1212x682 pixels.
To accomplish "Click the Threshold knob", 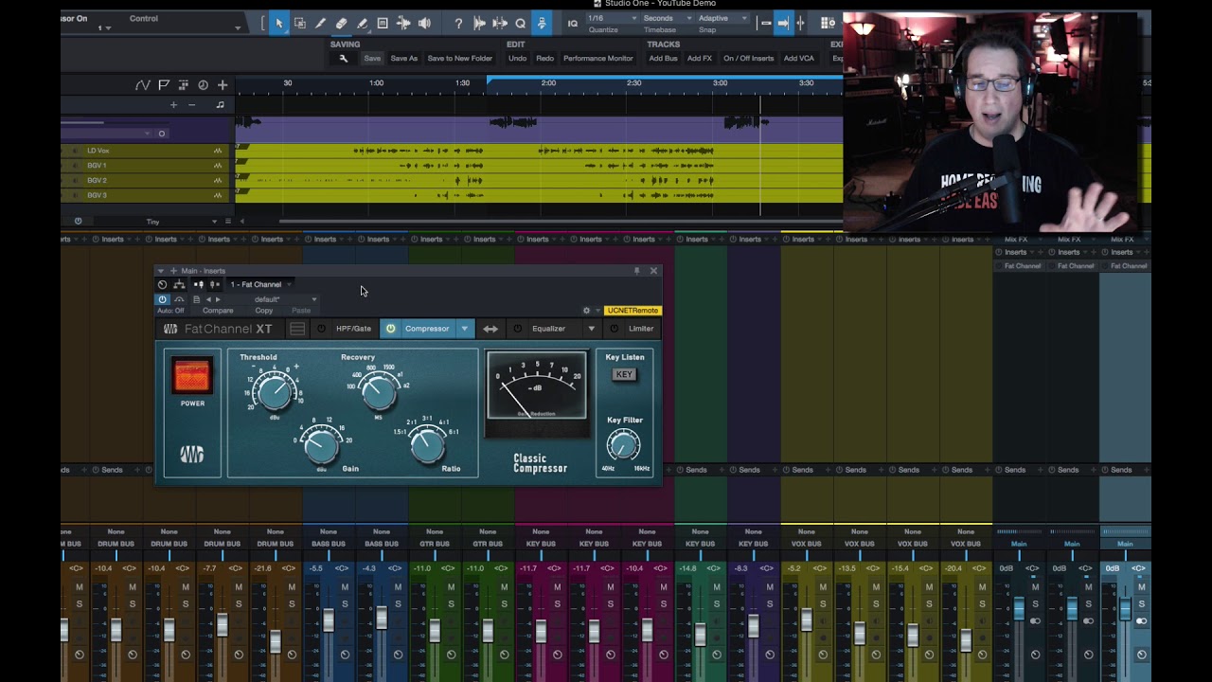I will (x=275, y=390).
